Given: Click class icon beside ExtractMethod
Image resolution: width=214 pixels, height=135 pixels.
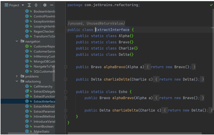Looking at the screenshot, I should pyautogui.click(x=27, y=106).
